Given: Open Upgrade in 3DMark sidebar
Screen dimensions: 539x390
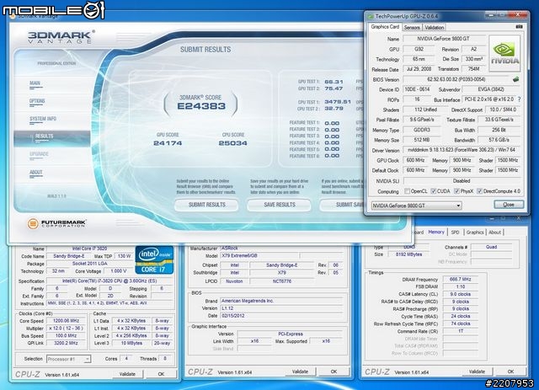Looking at the screenshot, I should tap(39, 156).
